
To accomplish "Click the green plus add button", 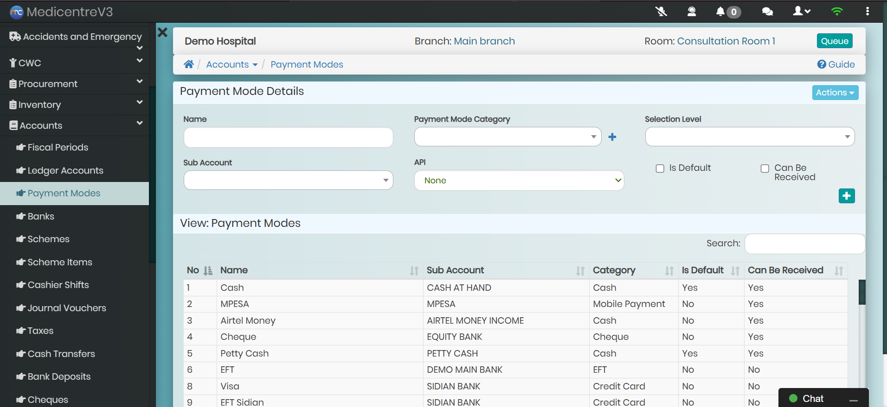I will tap(846, 196).
